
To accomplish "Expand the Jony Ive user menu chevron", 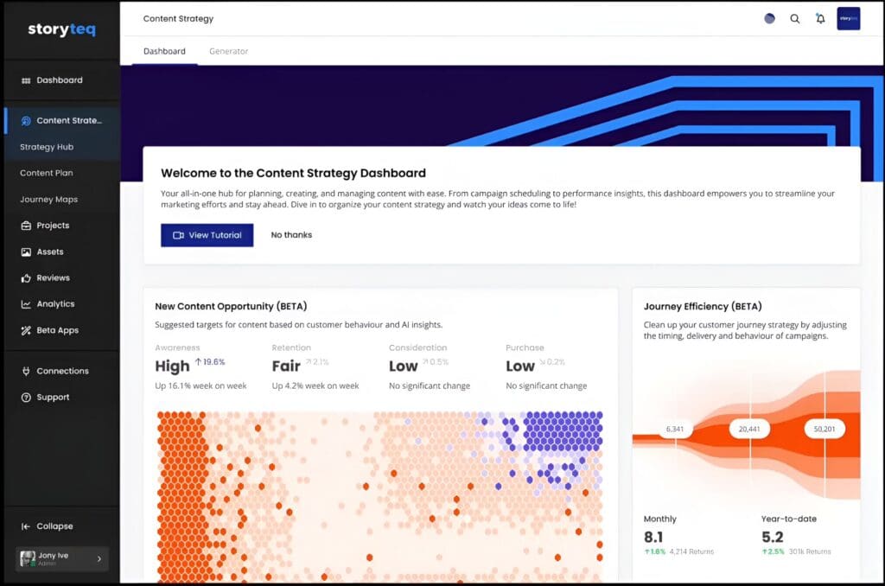I will tap(99, 559).
